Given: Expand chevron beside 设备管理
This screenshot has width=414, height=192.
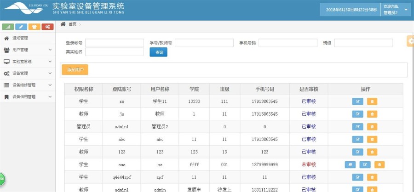Looking at the screenshot, I should pos(50,73).
